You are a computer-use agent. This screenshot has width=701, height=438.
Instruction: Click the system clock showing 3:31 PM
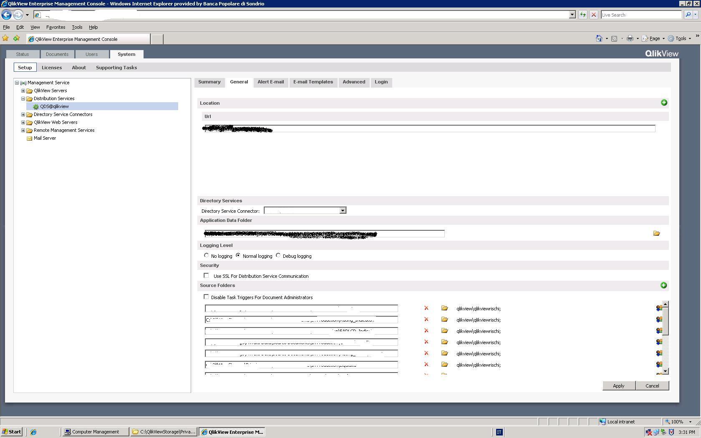687,432
